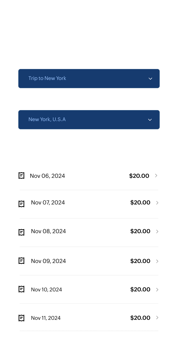Expand the Nov 11, 2024 entry chevron

(x=157, y=318)
